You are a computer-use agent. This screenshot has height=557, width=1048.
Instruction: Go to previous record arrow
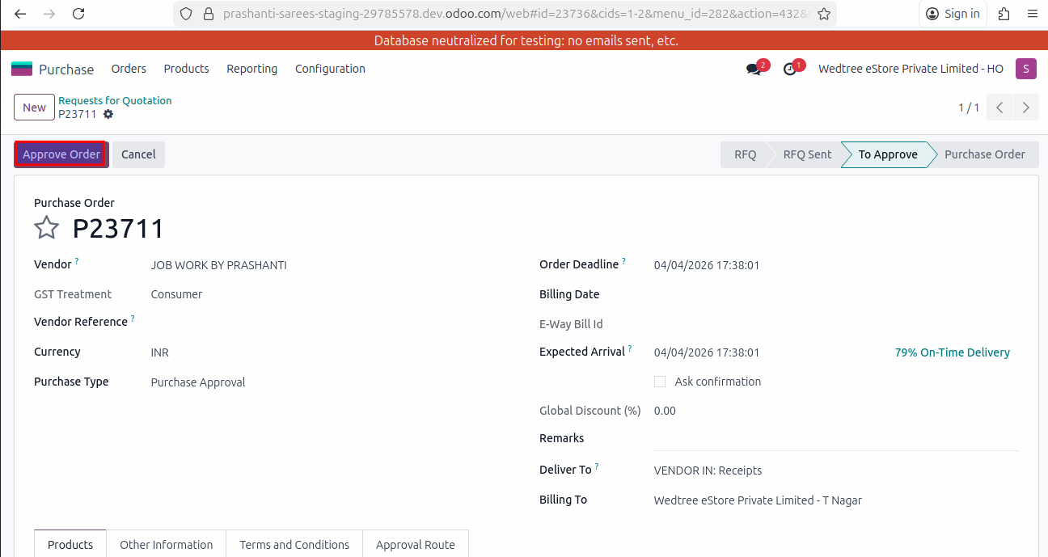[x=999, y=108]
